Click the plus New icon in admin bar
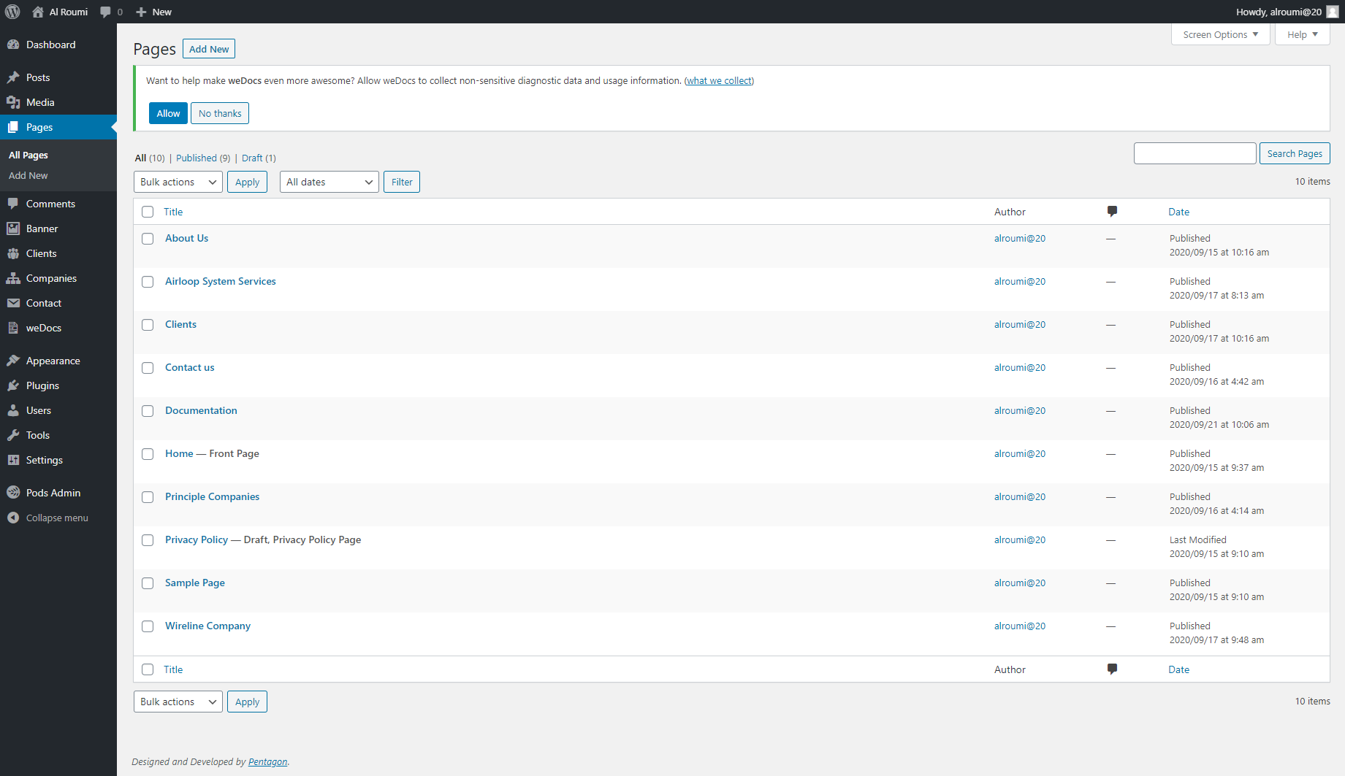 click(142, 12)
